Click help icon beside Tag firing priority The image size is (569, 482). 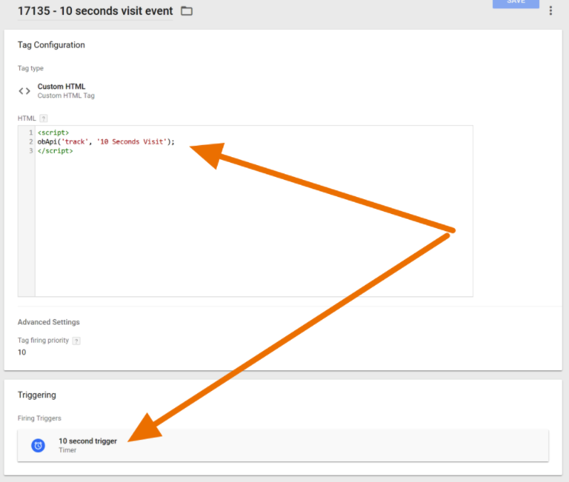click(x=76, y=341)
